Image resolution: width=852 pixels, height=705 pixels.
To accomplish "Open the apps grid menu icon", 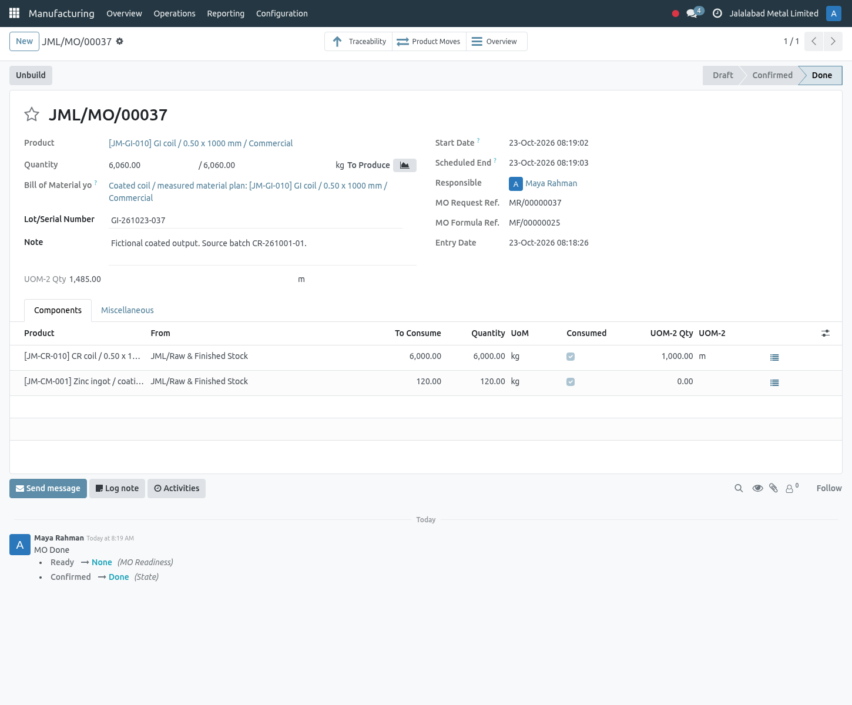I will [x=14, y=13].
